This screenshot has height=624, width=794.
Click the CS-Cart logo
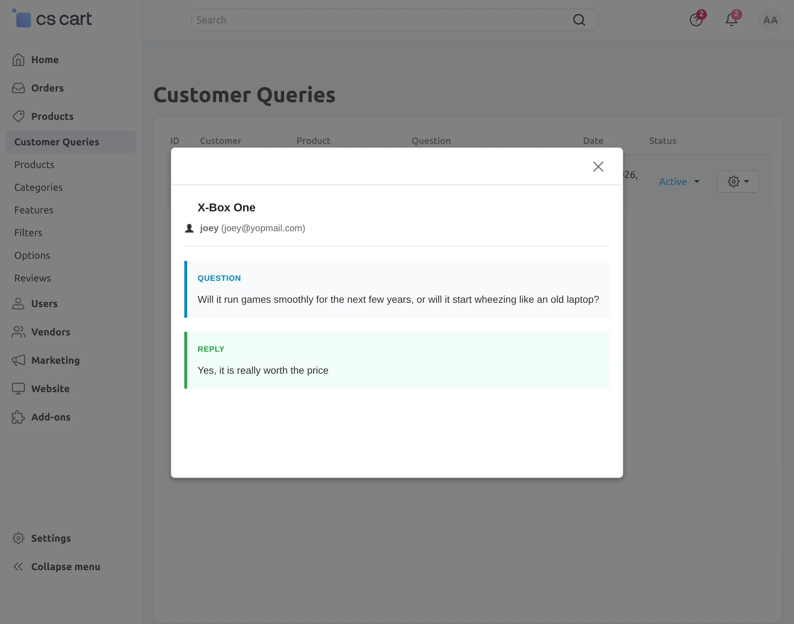52,18
